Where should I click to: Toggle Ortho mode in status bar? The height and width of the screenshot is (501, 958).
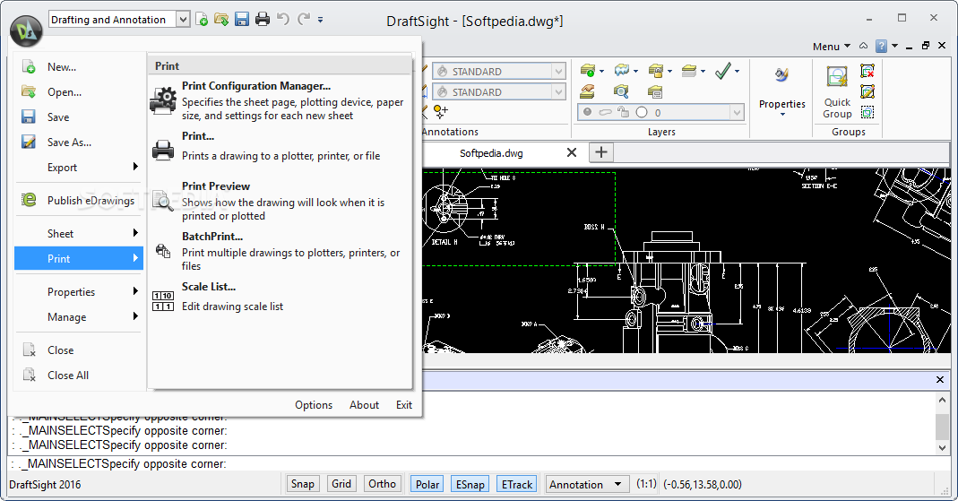point(383,484)
